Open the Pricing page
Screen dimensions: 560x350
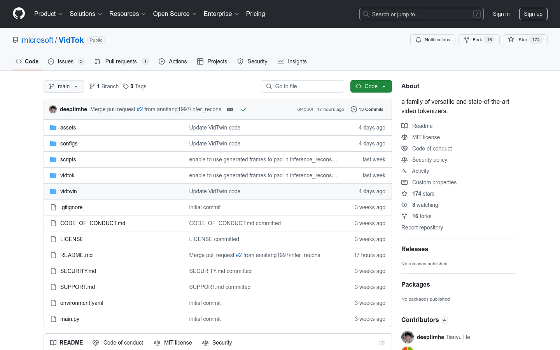(255, 14)
